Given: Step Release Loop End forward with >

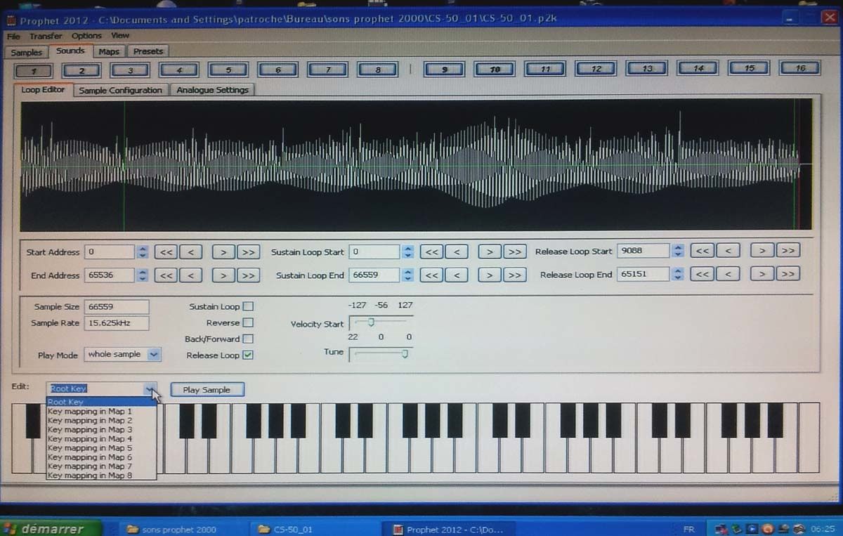Looking at the screenshot, I should pyautogui.click(x=762, y=274).
